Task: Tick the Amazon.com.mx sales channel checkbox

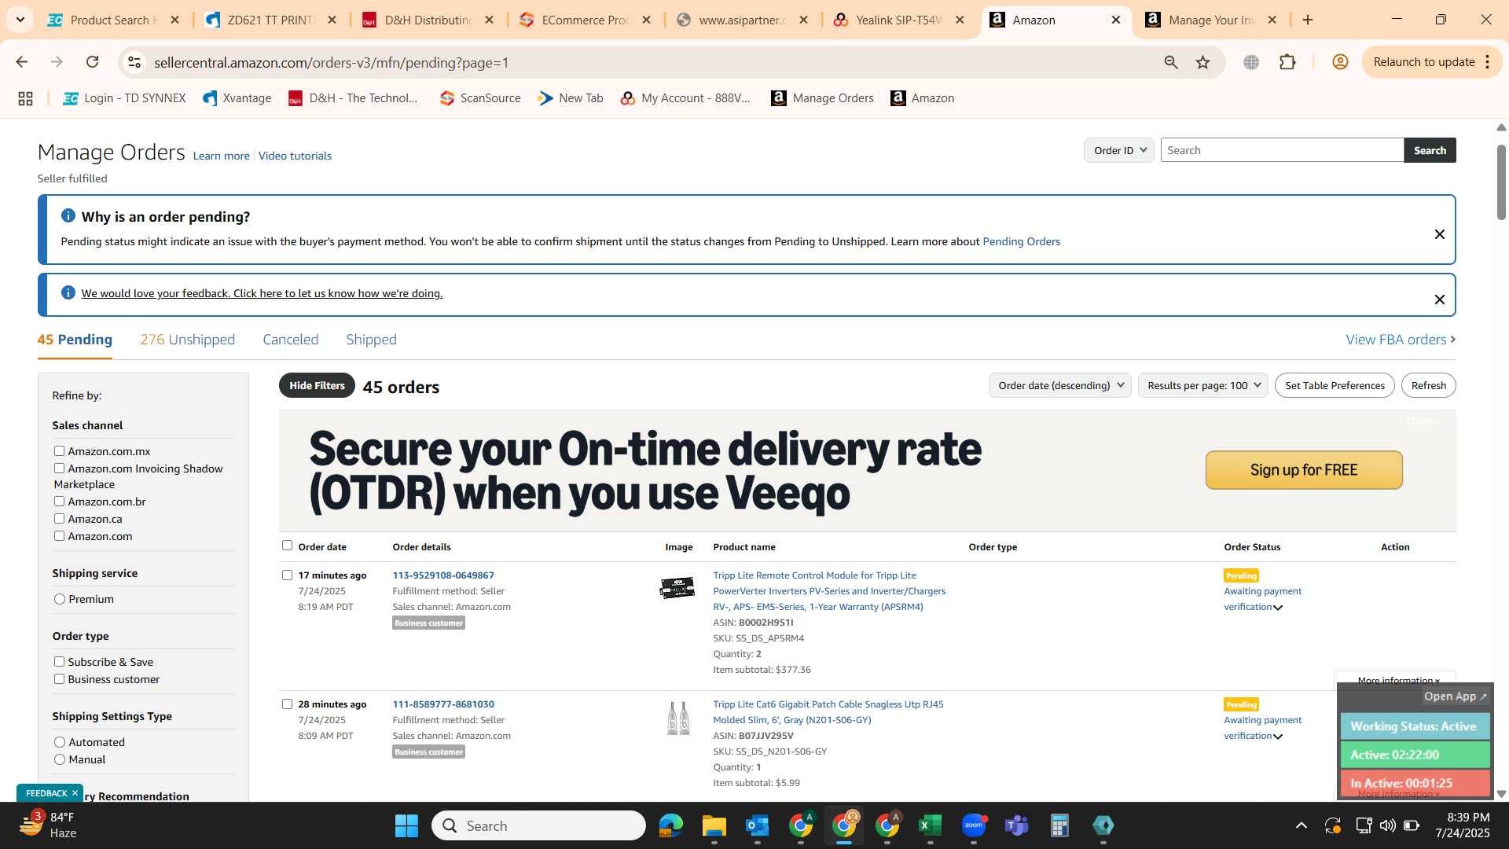Action: (59, 450)
